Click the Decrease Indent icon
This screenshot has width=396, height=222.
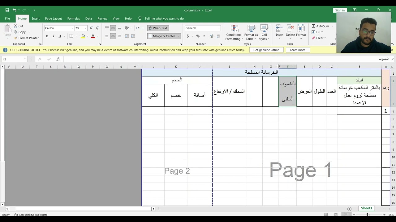tap(127, 36)
